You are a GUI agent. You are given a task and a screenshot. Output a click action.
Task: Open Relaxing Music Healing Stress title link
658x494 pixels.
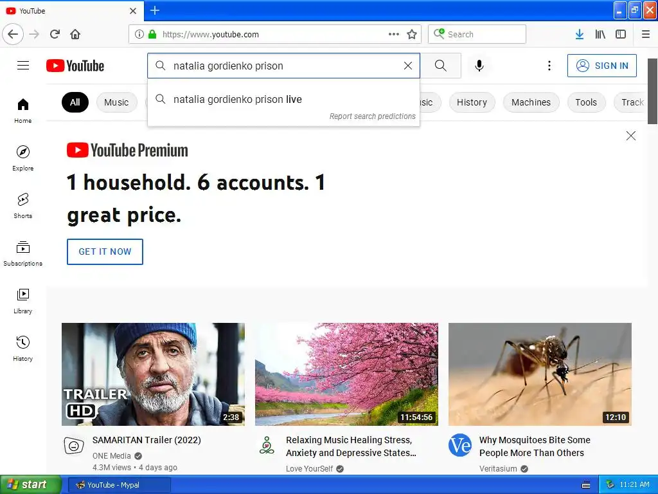click(351, 446)
